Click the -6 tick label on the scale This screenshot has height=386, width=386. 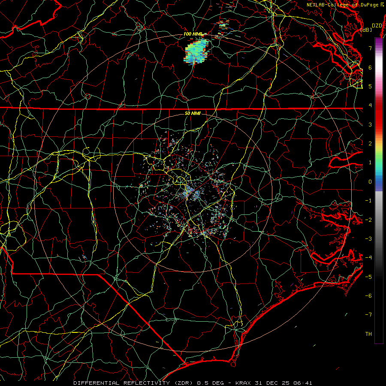368,296
